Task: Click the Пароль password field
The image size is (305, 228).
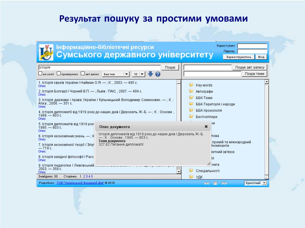Action: pos(252,51)
